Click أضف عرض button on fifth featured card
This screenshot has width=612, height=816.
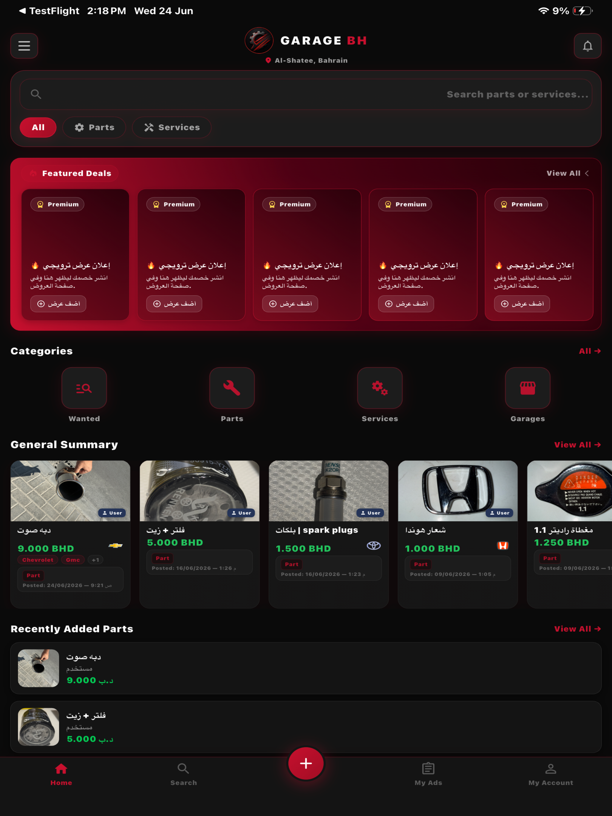[x=522, y=304]
